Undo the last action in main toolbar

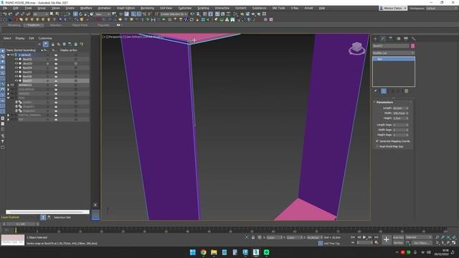5,14
